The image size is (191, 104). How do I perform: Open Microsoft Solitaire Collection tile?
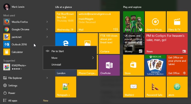coord(155,65)
